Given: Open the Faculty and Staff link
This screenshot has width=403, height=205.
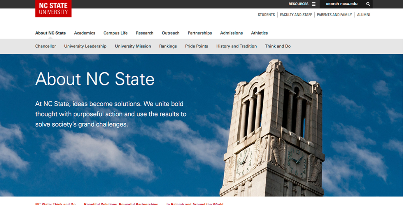Looking at the screenshot, I should coord(296,15).
